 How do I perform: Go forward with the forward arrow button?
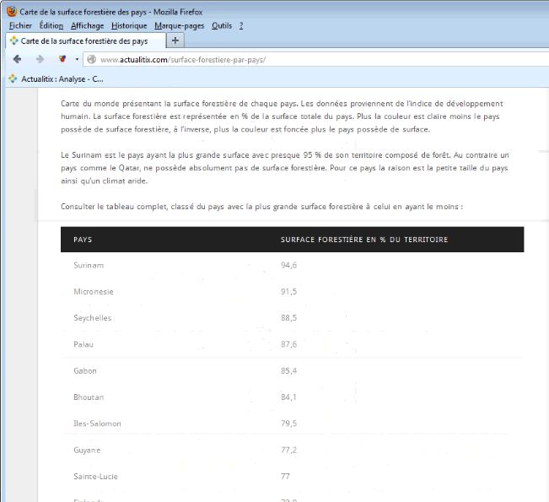point(40,59)
